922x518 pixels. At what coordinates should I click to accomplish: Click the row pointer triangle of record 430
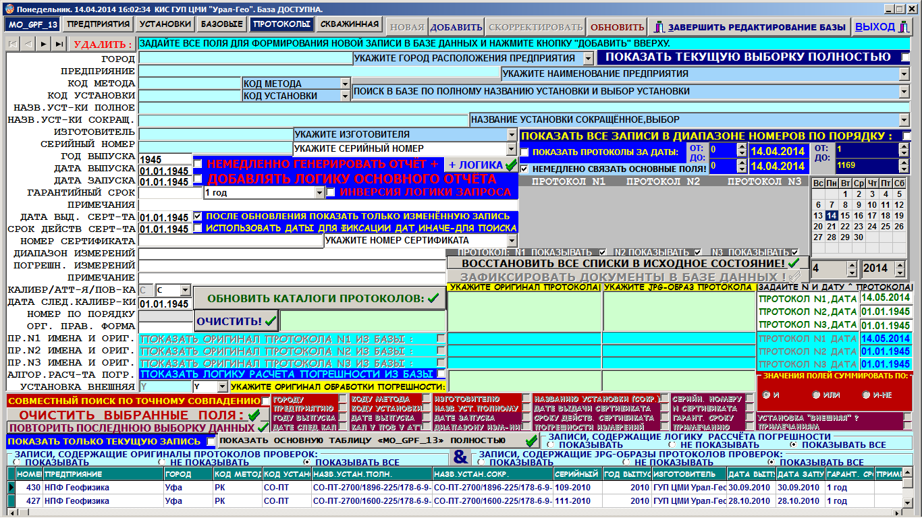(x=11, y=487)
